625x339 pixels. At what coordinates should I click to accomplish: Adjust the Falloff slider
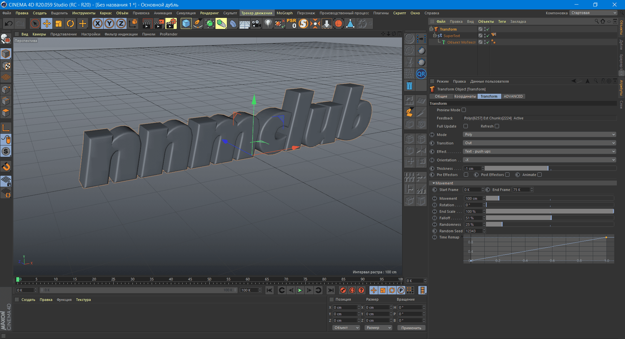point(550,218)
